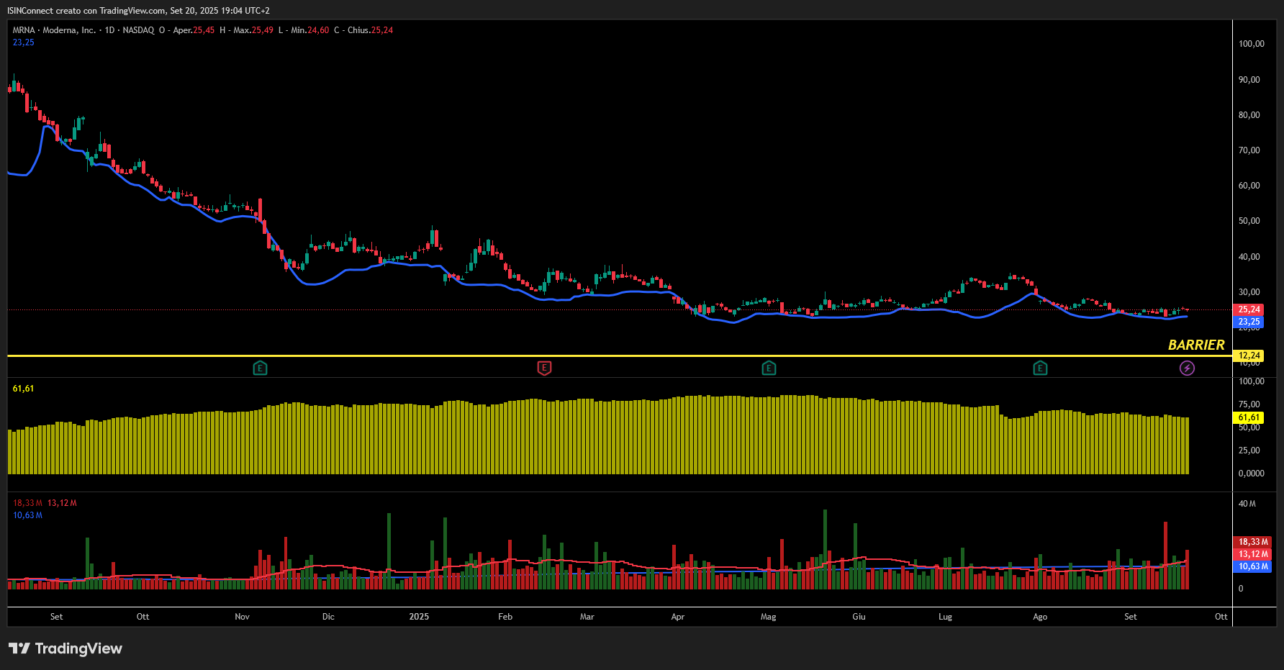The width and height of the screenshot is (1284, 670).
Task: Click the yellow 61,61 tag on right axis
Action: (x=1249, y=417)
